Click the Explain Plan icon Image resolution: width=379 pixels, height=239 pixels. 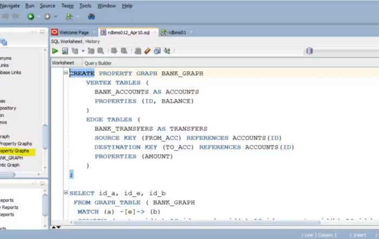pyautogui.click(x=75, y=51)
